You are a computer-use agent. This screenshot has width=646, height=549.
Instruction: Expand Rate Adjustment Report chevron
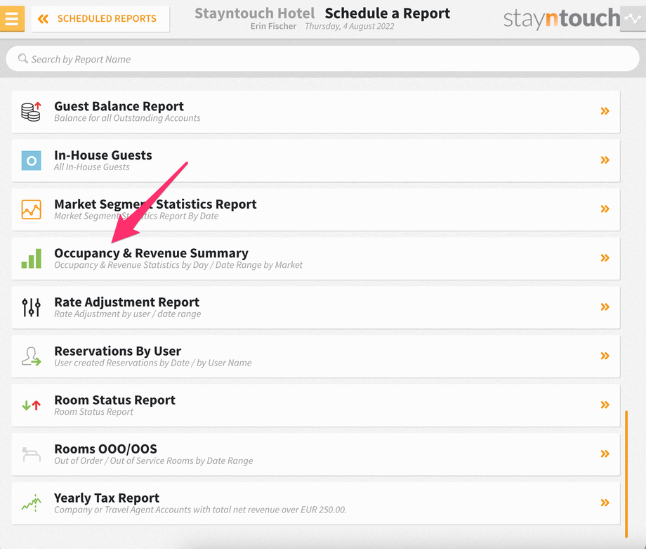(605, 307)
